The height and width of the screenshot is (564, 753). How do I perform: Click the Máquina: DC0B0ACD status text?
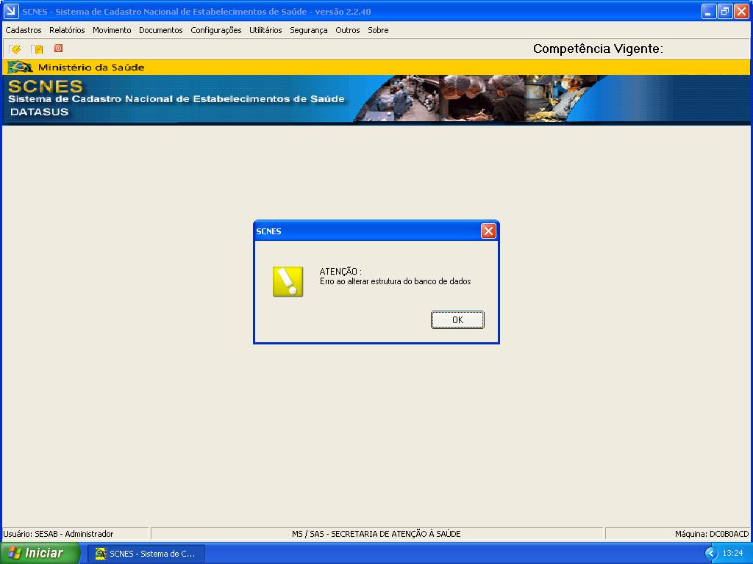pos(712,534)
